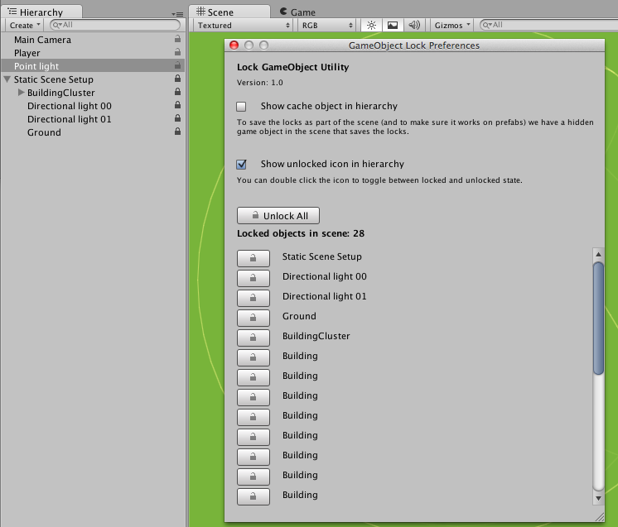618x527 pixels.
Task: Toggle lock icon beside BuildingCluster in Hierarchy
Action: point(178,91)
